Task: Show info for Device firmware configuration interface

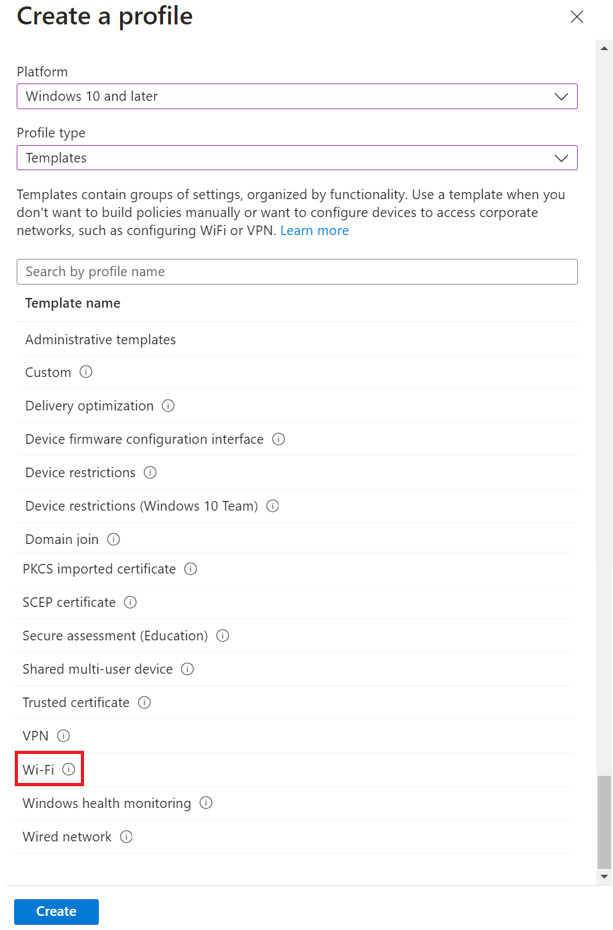Action: click(279, 439)
